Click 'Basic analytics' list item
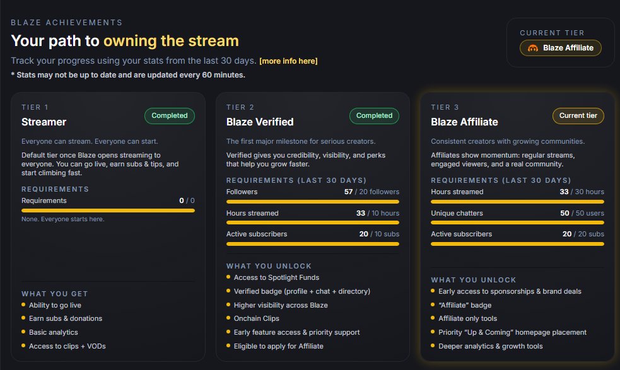The height and width of the screenshot is (370, 620). (54, 332)
